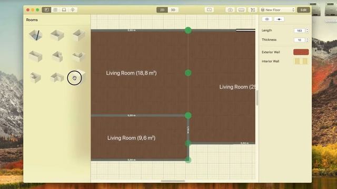
Task: Click the Thickness value field
Action: pos(300,40)
